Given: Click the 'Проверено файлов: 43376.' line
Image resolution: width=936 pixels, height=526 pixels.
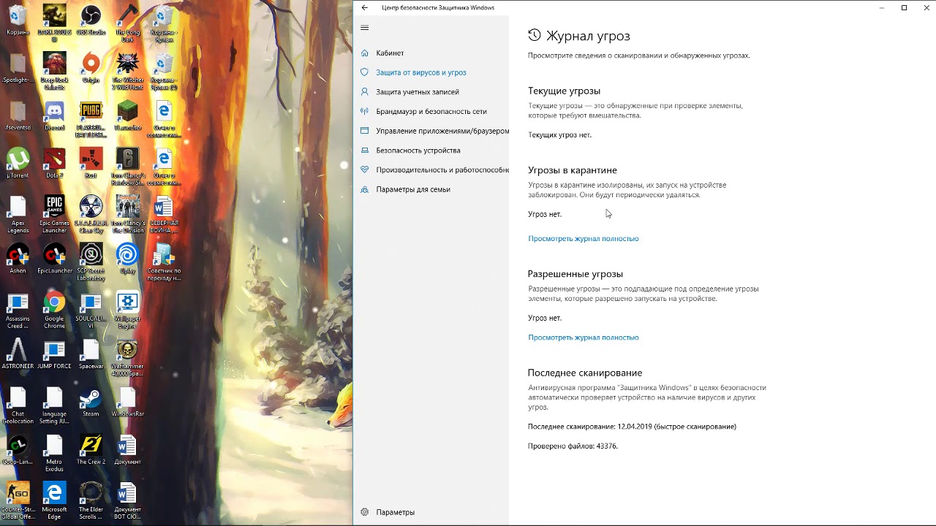Looking at the screenshot, I should pyautogui.click(x=573, y=446).
